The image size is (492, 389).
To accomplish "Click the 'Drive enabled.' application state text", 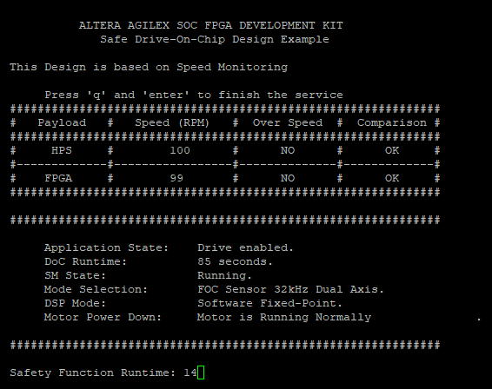I will click(x=246, y=248).
